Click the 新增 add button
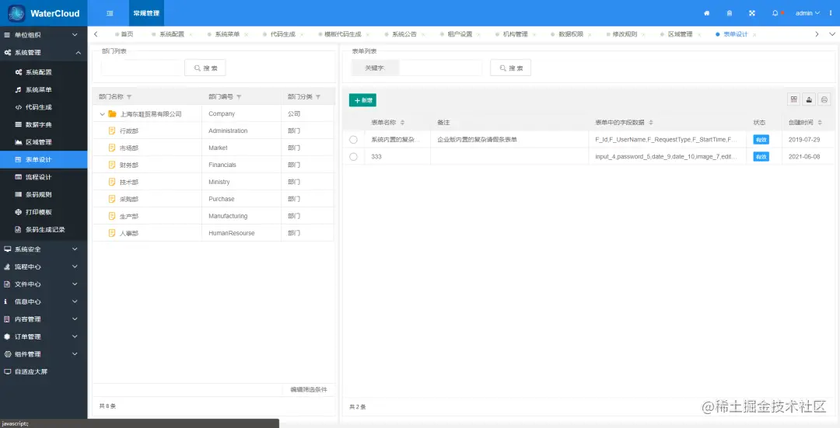Screen dimensions: 840x428 coord(362,100)
